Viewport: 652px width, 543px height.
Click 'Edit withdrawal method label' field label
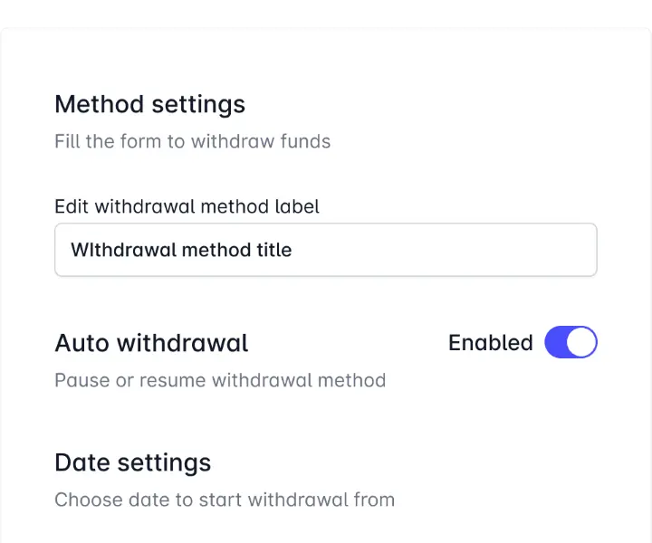pos(187,206)
